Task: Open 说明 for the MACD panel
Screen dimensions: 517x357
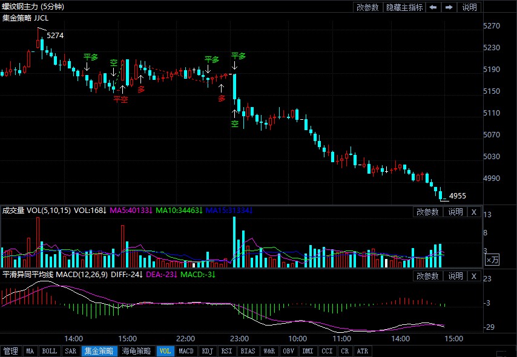Action: tap(455, 276)
